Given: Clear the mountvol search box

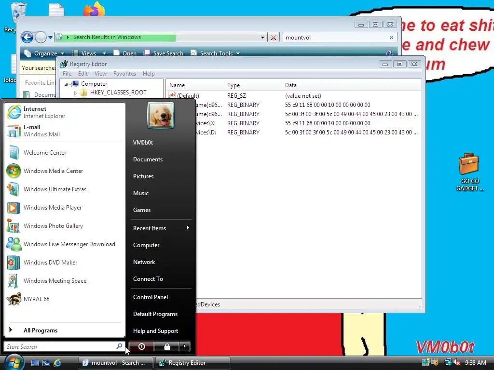Looking at the screenshot, I should coord(391,38).
